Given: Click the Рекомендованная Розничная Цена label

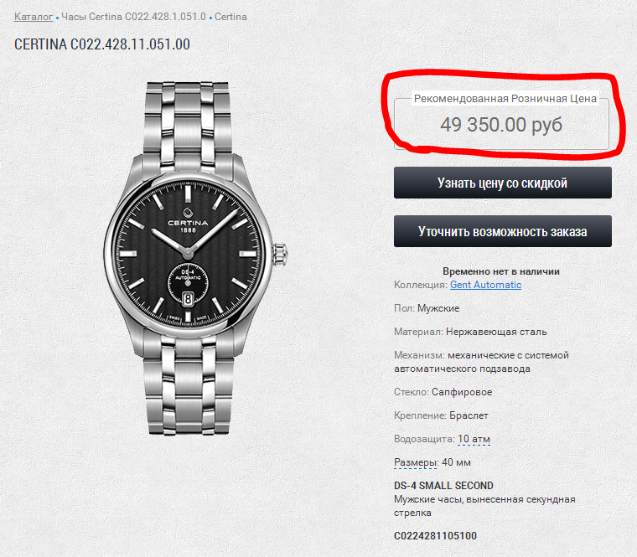Looking at the screenshot, I should coord(505,99).
